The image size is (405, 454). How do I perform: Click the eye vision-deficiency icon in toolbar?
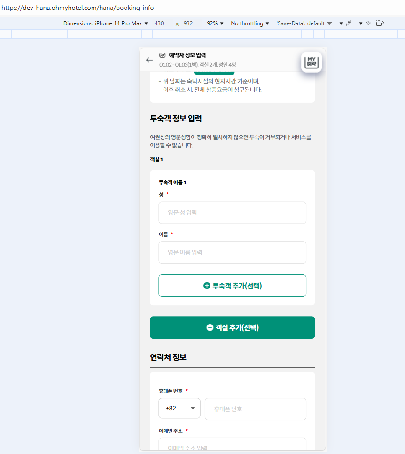(368, 23)
